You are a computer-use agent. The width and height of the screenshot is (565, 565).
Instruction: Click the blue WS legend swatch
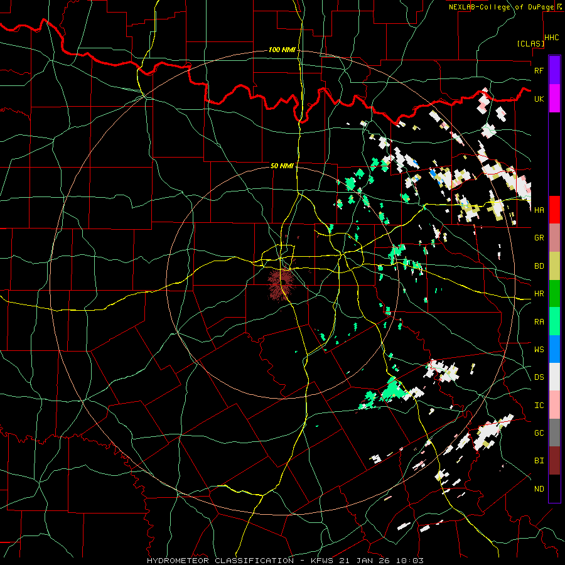(554, 349)
